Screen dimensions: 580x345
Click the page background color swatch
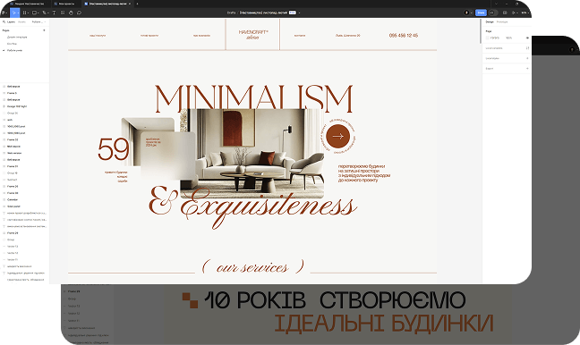tap(488, 38)
